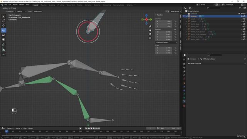
Task: Toggle the auto-keying record button in timeline
Action: (x=80, y=128)
